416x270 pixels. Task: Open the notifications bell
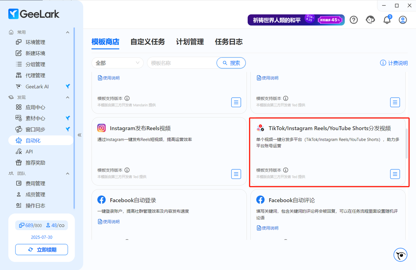387,20
